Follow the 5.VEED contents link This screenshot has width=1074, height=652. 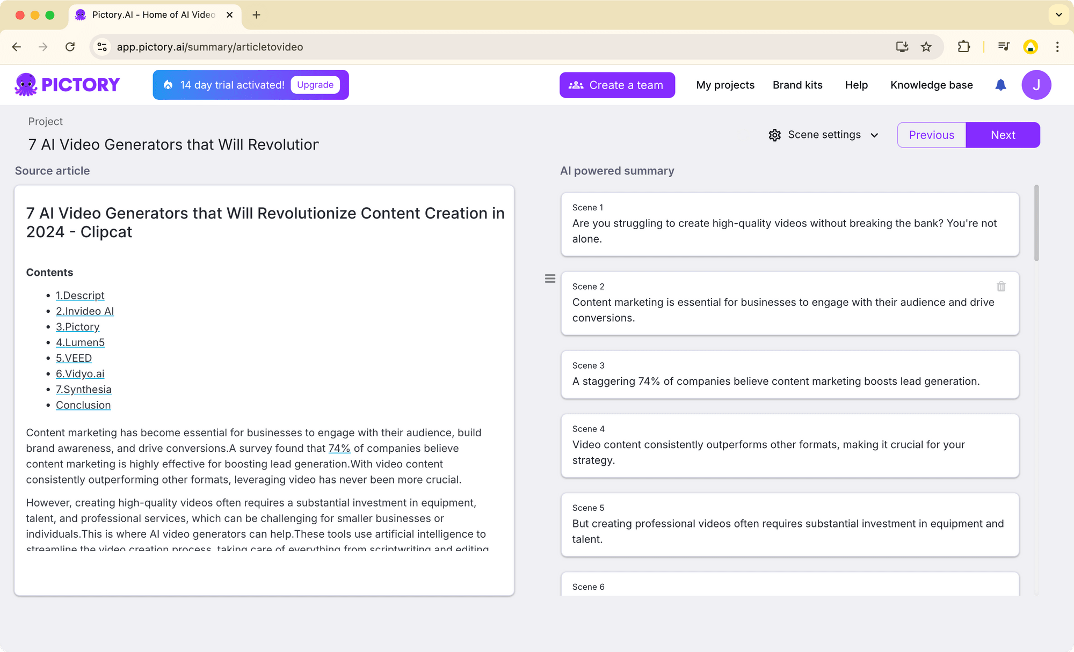pos(74,358)
